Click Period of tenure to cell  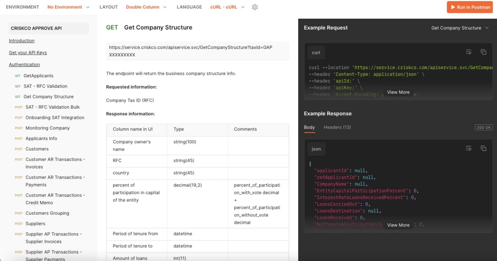click(x=137, y=246)
